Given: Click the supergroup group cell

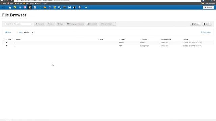Looking at the screenshot, I should coord(144,46).
